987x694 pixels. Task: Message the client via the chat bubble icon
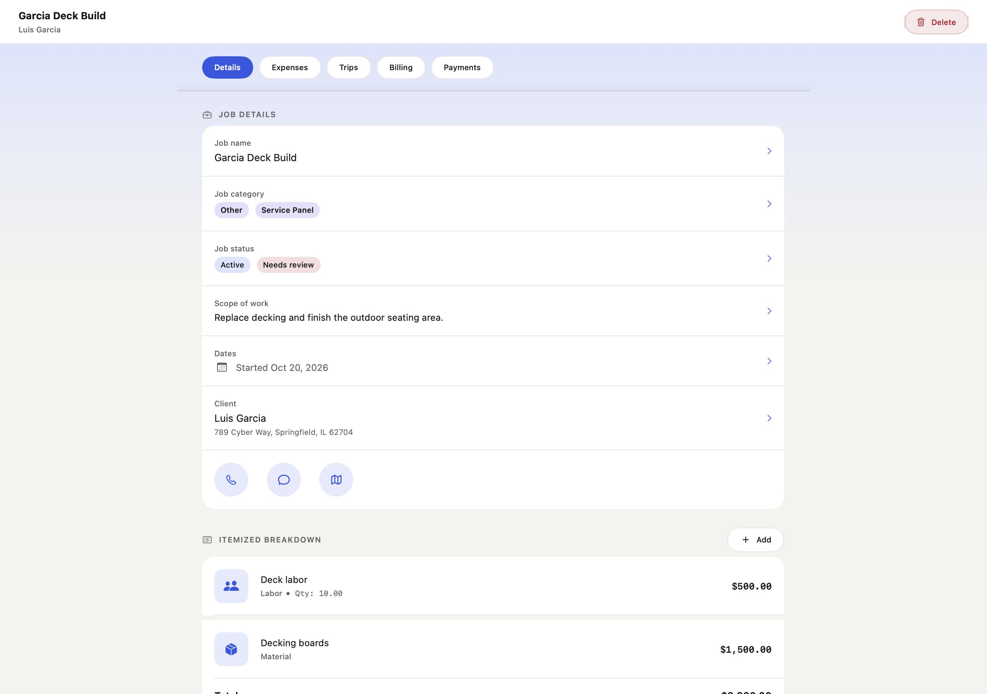tap(284, 479)
